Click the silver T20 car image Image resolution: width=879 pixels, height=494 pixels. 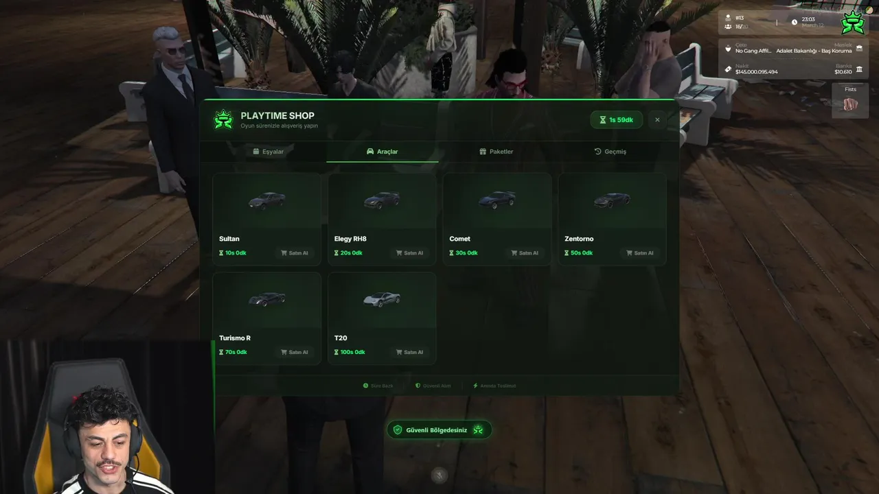coord(382,299)
